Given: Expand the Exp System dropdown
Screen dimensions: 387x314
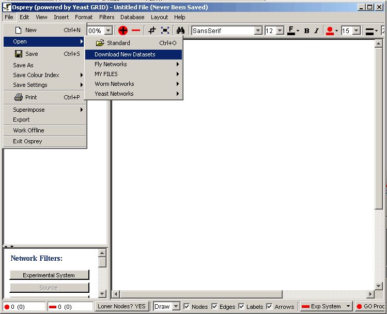Looking at the screenshot, I should (x=348, y=307).
